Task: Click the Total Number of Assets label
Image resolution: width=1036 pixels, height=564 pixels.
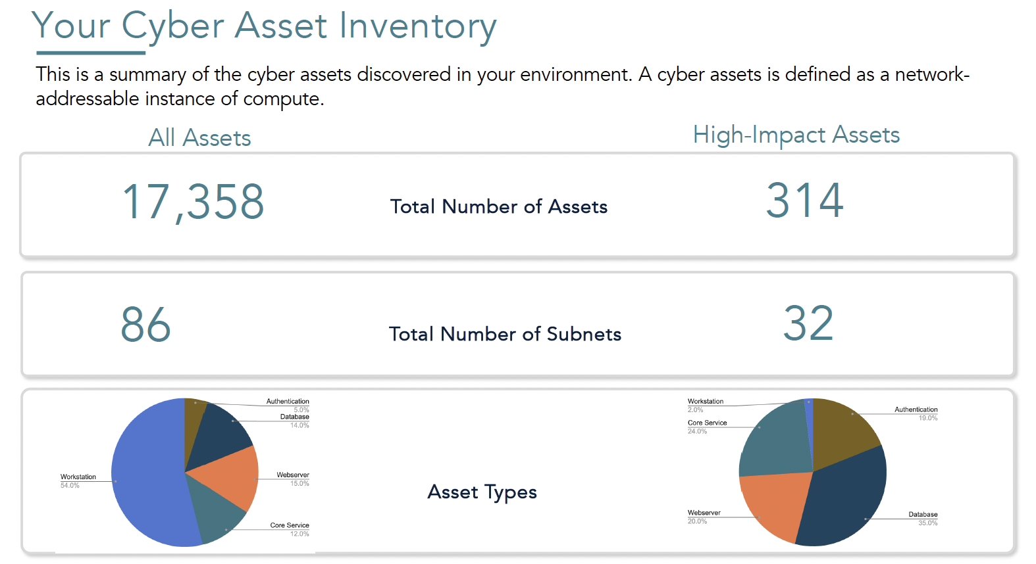Action: pos(498,206)
